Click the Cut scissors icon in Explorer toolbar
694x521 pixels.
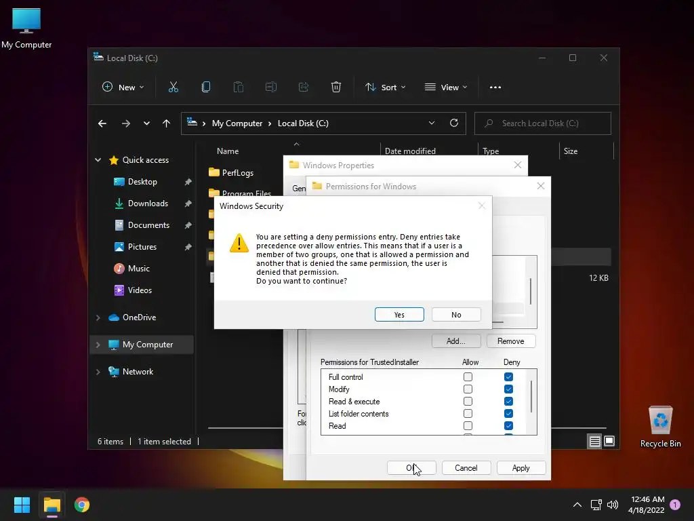click(173, 88)
